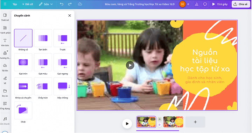
Task: Select the Không có transition
Action: pos(23,38)
